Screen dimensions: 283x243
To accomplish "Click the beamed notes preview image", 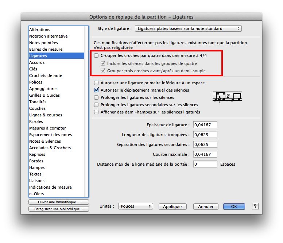I will point(227,97).
